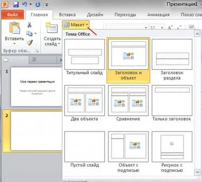
Task: Switch to the Главная tab
Action: 39,15
